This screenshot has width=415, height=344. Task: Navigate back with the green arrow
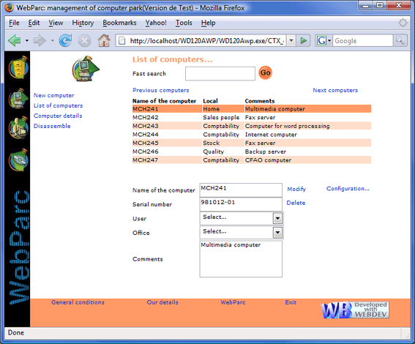click(x=15, y=40)
